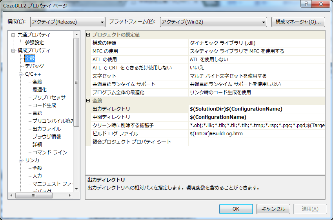Collapse the 全般 property grid section
Image resolution: width=333 pixels, height=220 pixels.
(x=88, y=101)
